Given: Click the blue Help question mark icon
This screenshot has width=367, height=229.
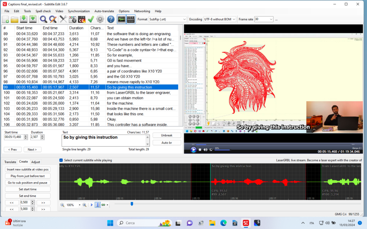Looking at the screenshot, I should click(111, 19).
